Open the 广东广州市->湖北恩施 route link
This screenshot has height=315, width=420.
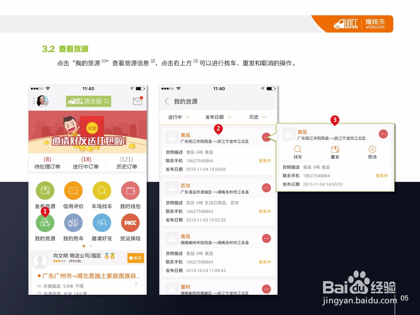(91, 276)
